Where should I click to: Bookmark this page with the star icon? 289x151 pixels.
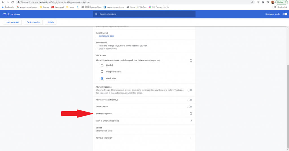click(252, 2)
